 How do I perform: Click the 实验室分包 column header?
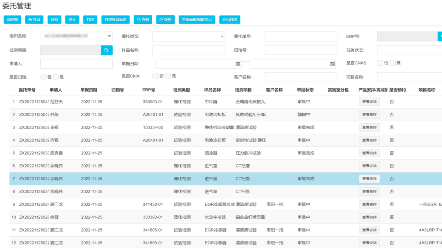tap(338, 90)
